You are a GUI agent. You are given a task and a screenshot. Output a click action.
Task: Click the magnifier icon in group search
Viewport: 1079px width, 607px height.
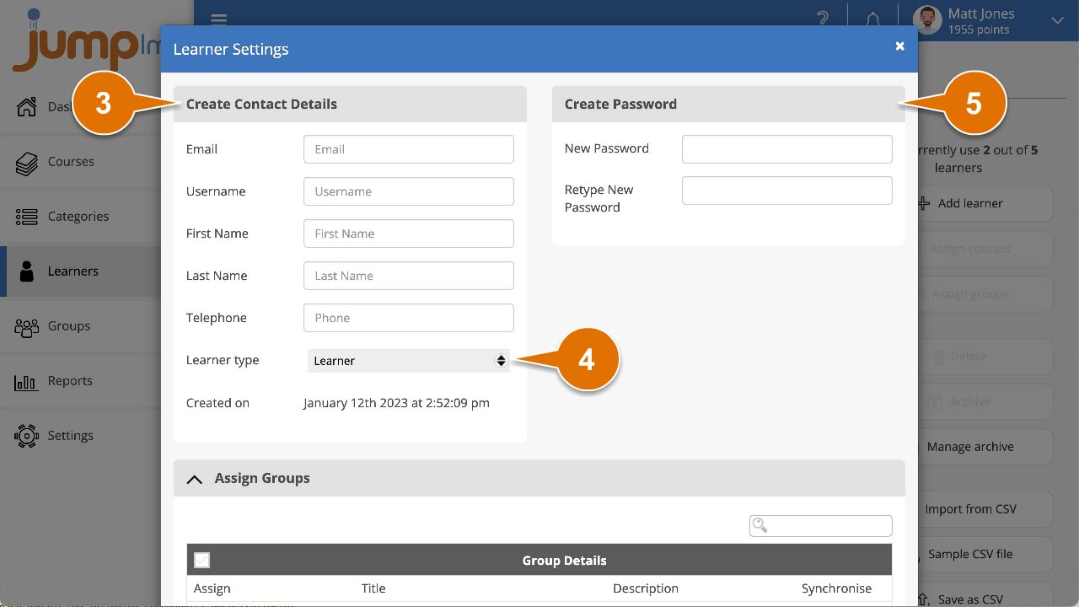pyautogui.click(x=760, y=525)
